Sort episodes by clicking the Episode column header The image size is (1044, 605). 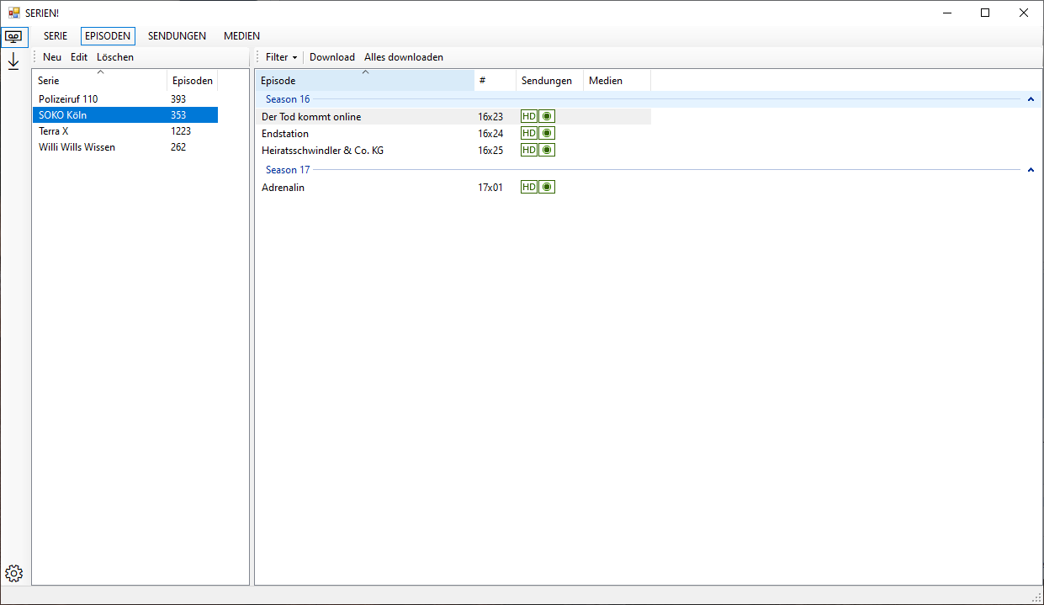coord(278,80)
